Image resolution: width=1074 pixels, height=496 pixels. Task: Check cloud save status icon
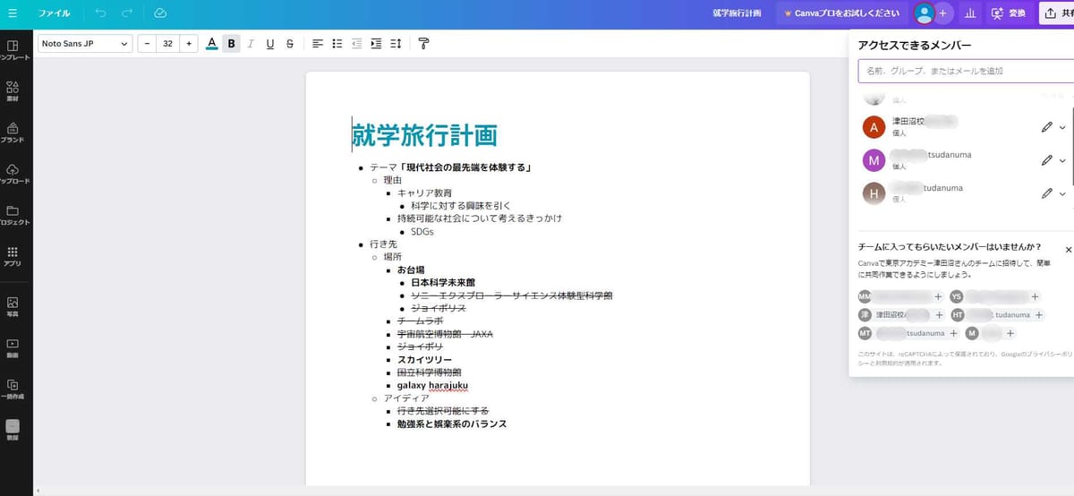(x=160, y=13)
